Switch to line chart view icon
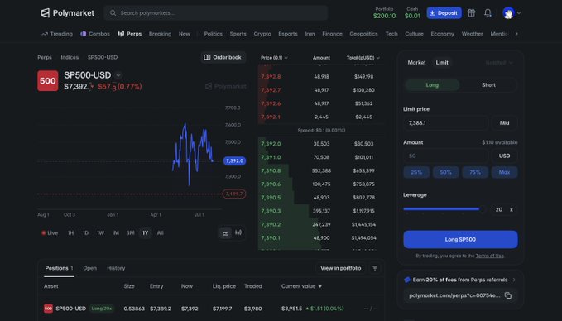Viewport: 562px width, 321px height. coord(225,232)
